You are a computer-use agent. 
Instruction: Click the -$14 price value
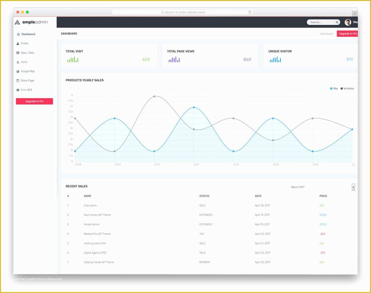(322, 253)
